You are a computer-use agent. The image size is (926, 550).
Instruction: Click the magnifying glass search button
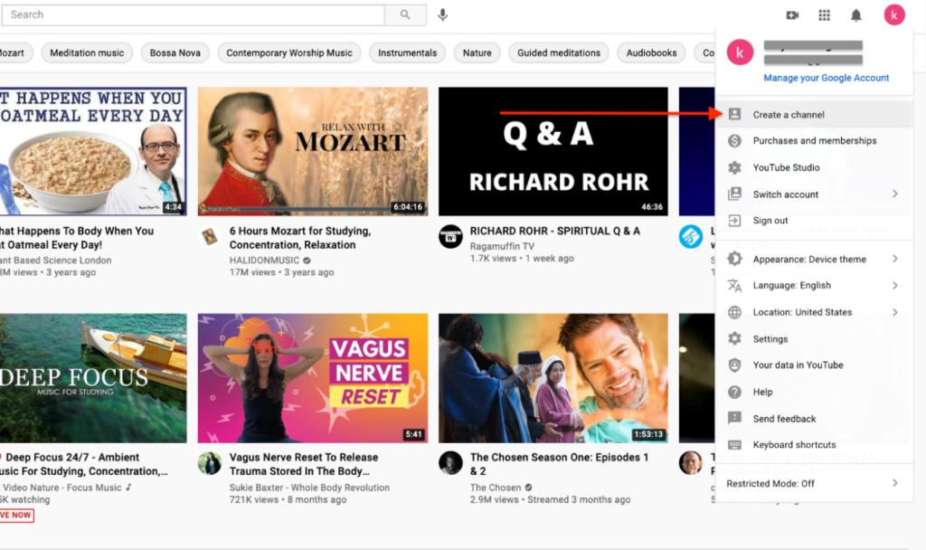tap(405, 14)
